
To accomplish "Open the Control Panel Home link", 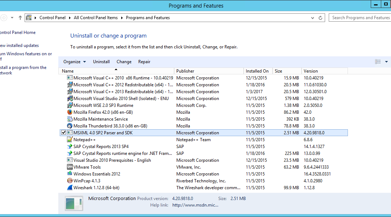I will pyautogui.click(x=18, y=32).
